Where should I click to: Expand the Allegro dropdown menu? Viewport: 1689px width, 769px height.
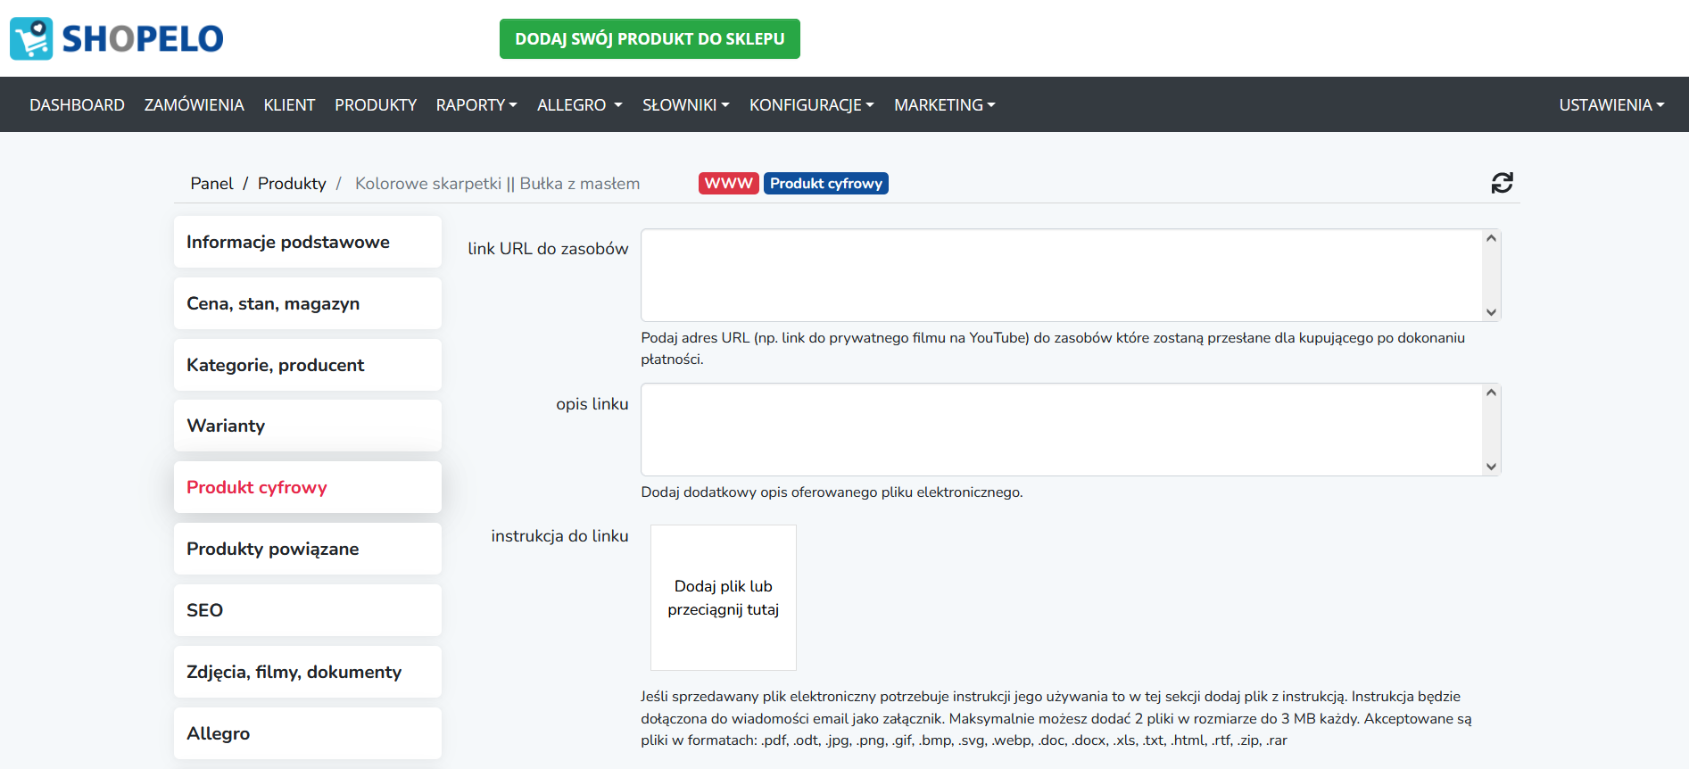click(579, 105)
